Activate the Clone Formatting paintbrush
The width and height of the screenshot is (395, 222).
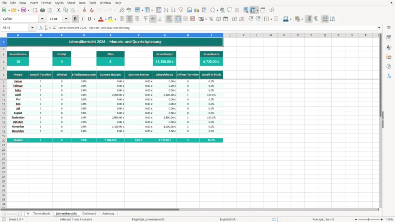[x=84, y=10]
